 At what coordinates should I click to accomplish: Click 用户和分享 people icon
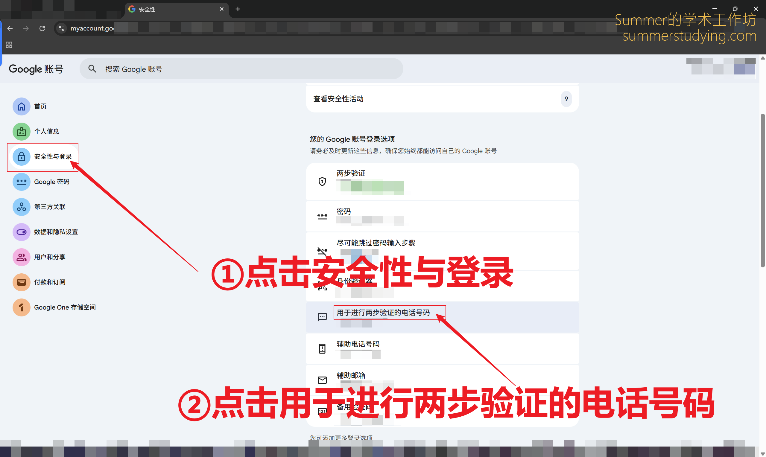pos(21,257)
